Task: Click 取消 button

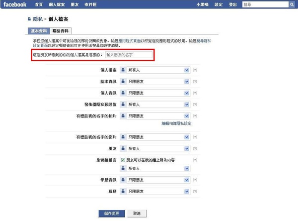Action: pyautogui.click(x=137, y=214)
